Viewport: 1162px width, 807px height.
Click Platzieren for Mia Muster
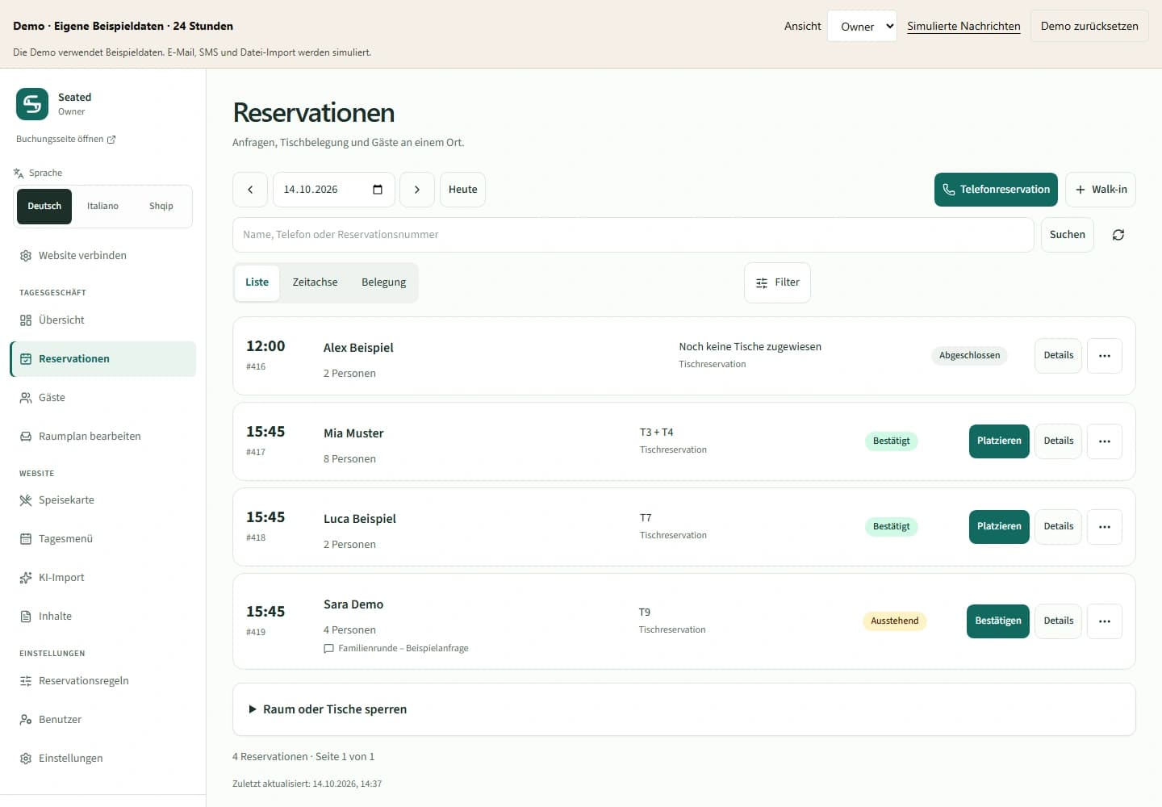(999, 441)
